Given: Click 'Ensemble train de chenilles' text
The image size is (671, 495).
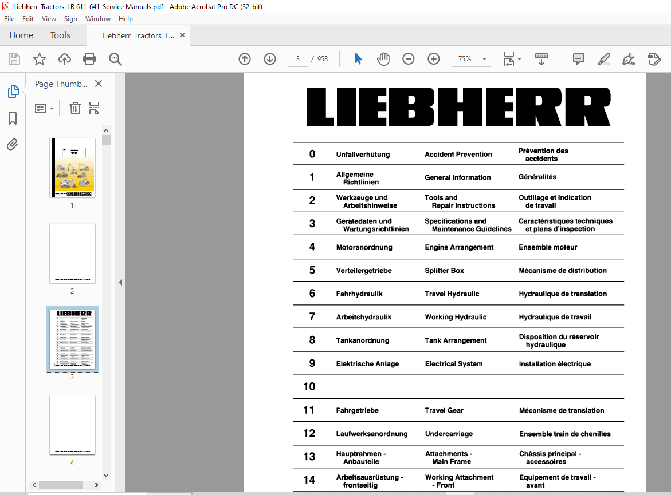Looking at the screenshot, I should (x=565, y=434).
